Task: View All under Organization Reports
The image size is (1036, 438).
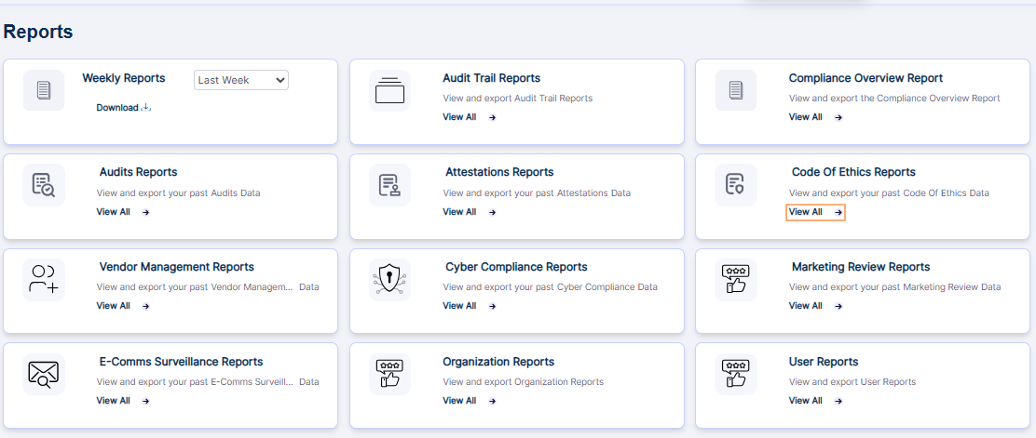Action: pos(459,401)
